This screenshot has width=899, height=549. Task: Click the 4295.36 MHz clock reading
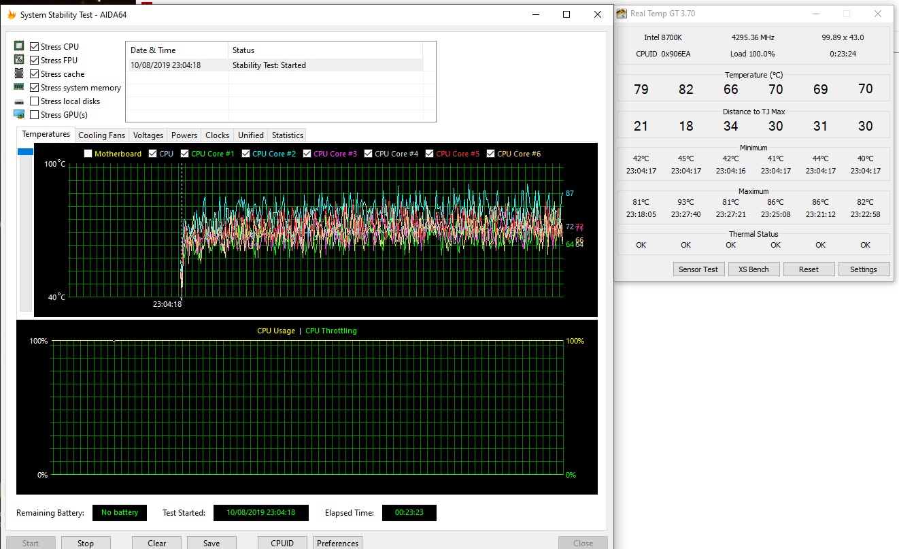753,37
